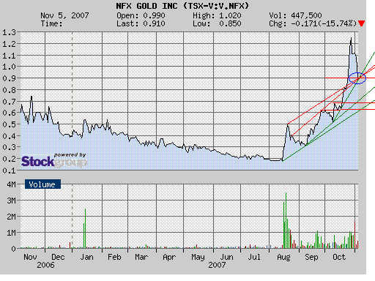Click the Oct month axis label
The height and width of the screenshot is (281, 375).
[x=339, y=257]
